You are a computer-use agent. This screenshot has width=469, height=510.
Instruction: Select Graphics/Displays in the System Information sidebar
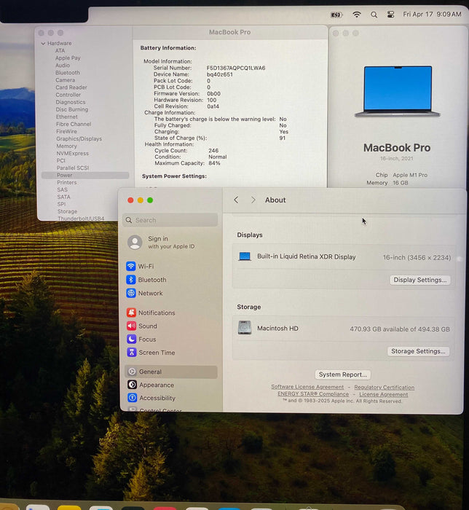[79, 138]
